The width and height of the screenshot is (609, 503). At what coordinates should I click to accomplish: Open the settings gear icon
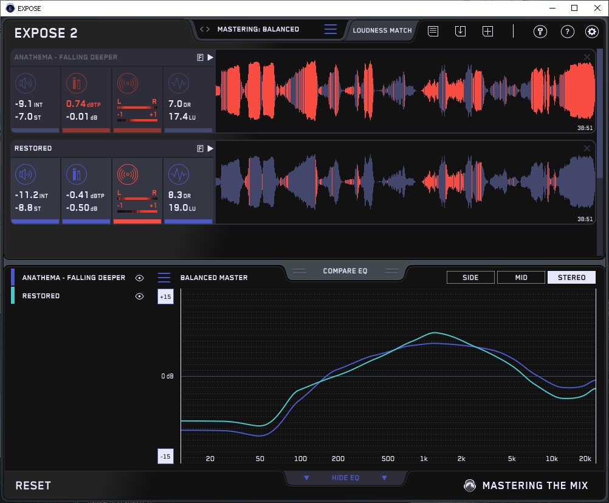pyautogui.click(x=591, y=32)
